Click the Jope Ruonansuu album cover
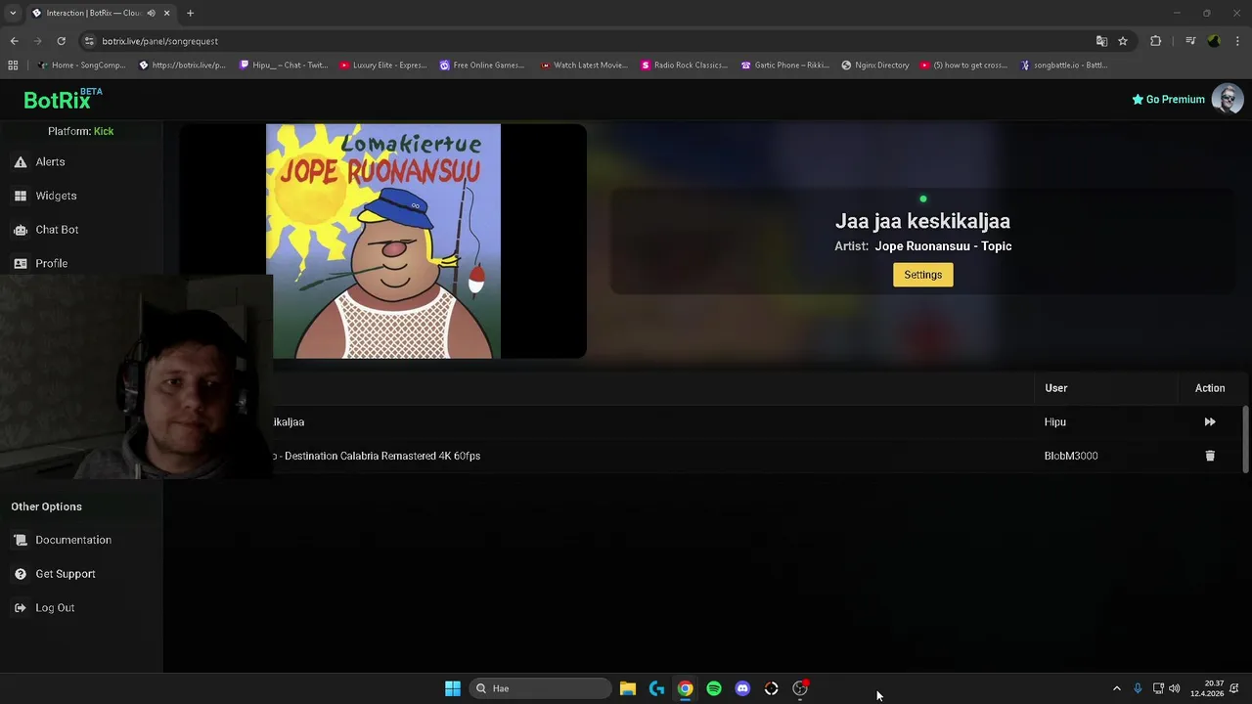Viewport: 1252px width, 704px height. pos(383,242)
